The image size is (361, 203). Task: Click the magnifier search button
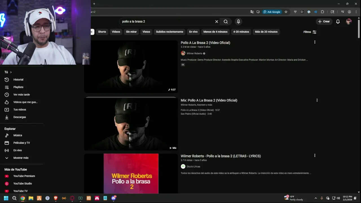[226, 21]
